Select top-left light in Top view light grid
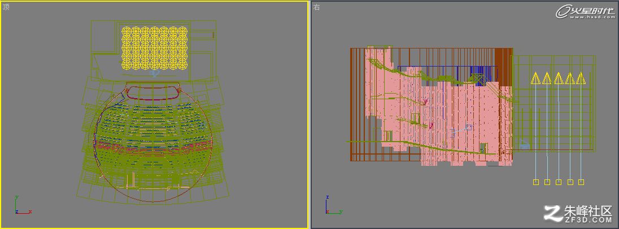The image size is (619, 229). pos(126,31)
